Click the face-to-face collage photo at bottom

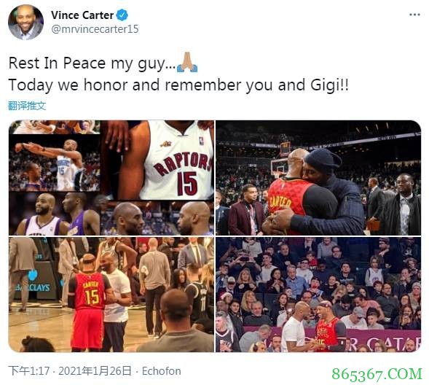coord(157,218)
